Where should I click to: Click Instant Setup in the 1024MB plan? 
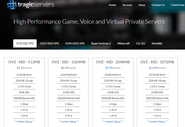(68, 122)
